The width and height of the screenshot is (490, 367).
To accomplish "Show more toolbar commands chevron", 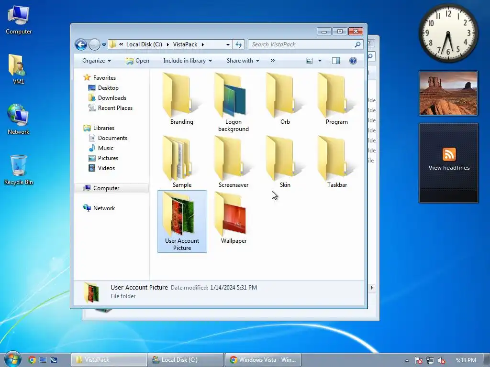I will coord(272,61).
